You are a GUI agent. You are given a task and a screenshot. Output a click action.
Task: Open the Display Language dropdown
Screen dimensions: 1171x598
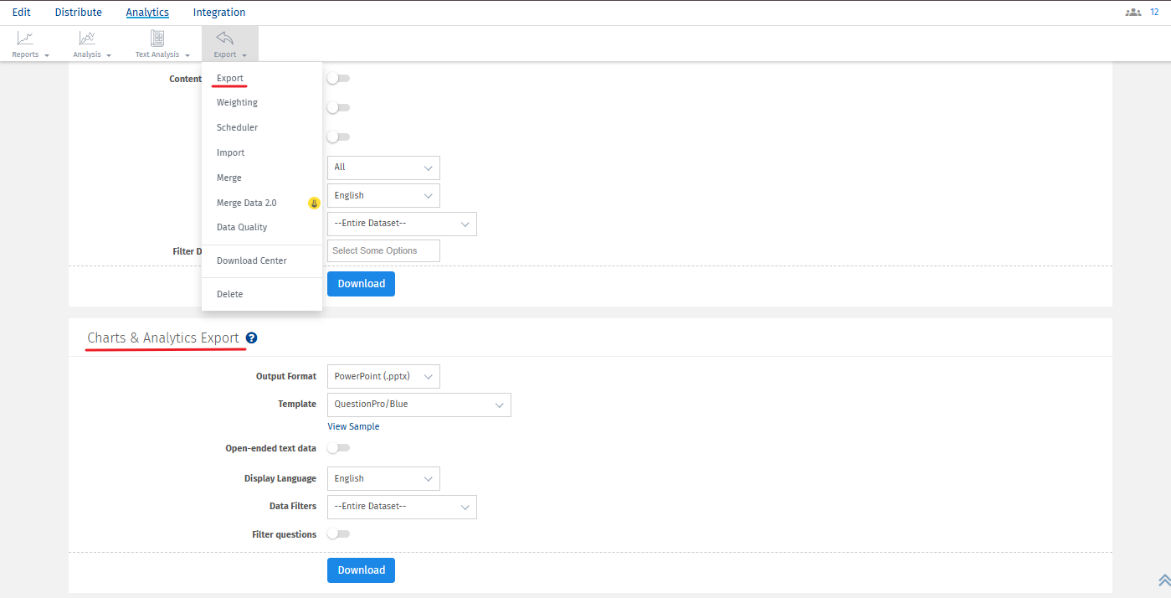click(x=383, y=478)
